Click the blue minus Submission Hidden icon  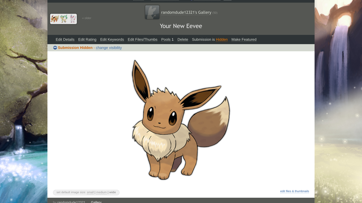[55, 48]
